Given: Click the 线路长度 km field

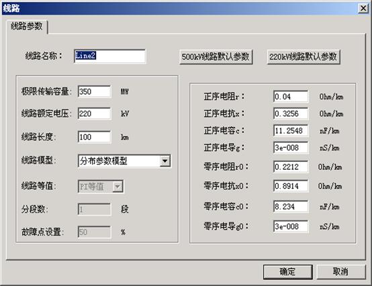Looking at the screenshot, I should [x=95, y=137].
